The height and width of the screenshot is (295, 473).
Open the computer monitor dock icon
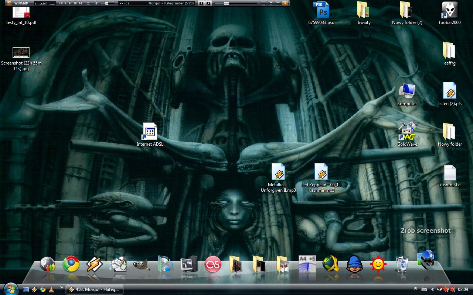pyautogui.click(x=189, y=264)
